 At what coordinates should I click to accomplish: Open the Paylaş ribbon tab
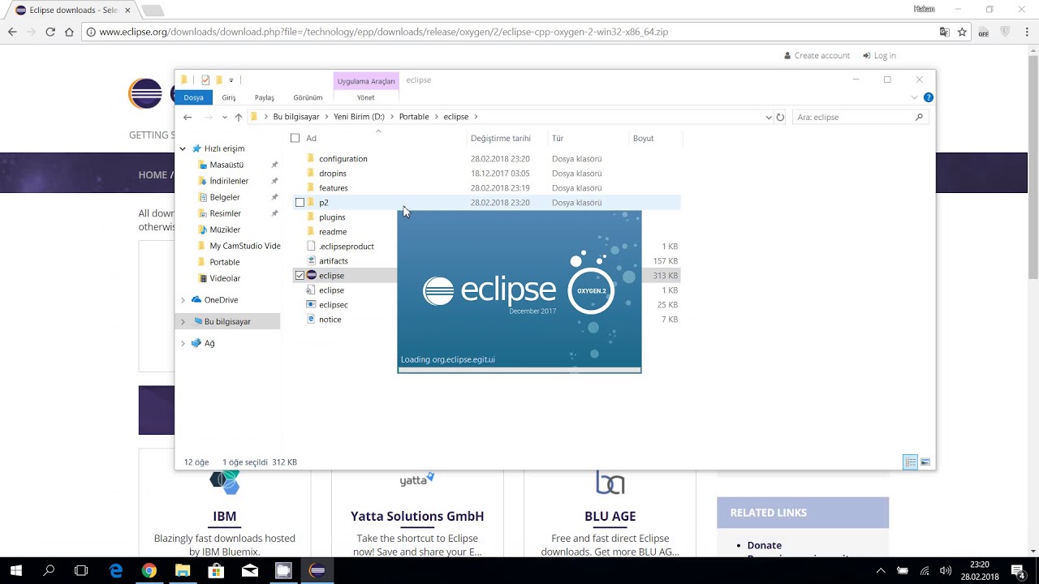click(265, 97)
